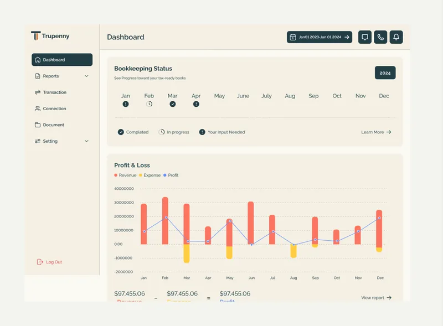Image resolution: width=443 pixels, height=326 pixels.
Task: Click Apr's input-needed alert icon
Action: point(196,104)
